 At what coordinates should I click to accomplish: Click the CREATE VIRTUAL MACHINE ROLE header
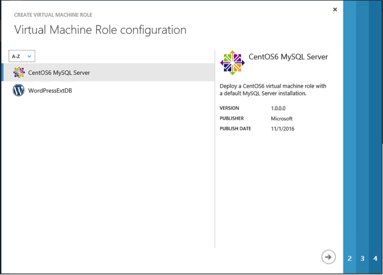click(x=53, y=15)
